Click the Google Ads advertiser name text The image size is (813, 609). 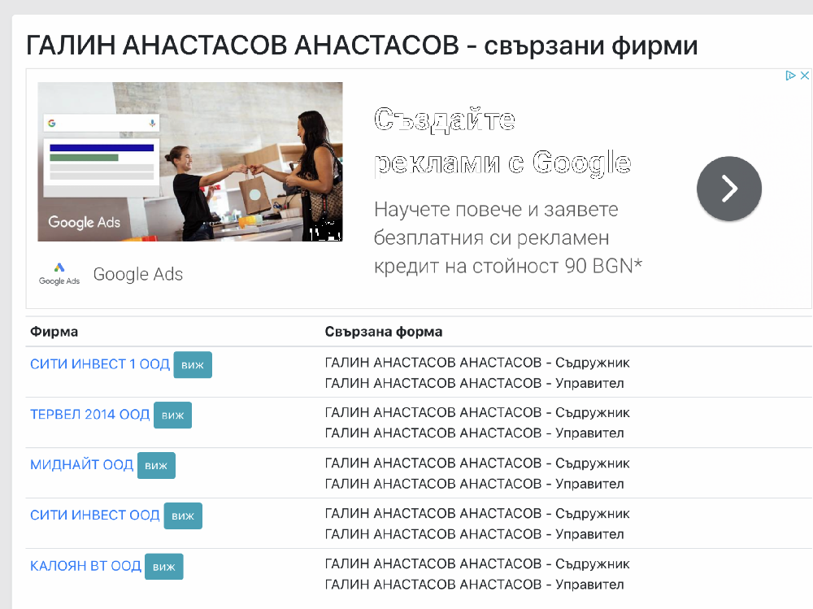pos(137,274)
